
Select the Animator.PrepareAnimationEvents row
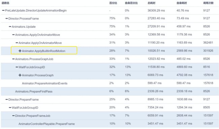coord(110,83)
